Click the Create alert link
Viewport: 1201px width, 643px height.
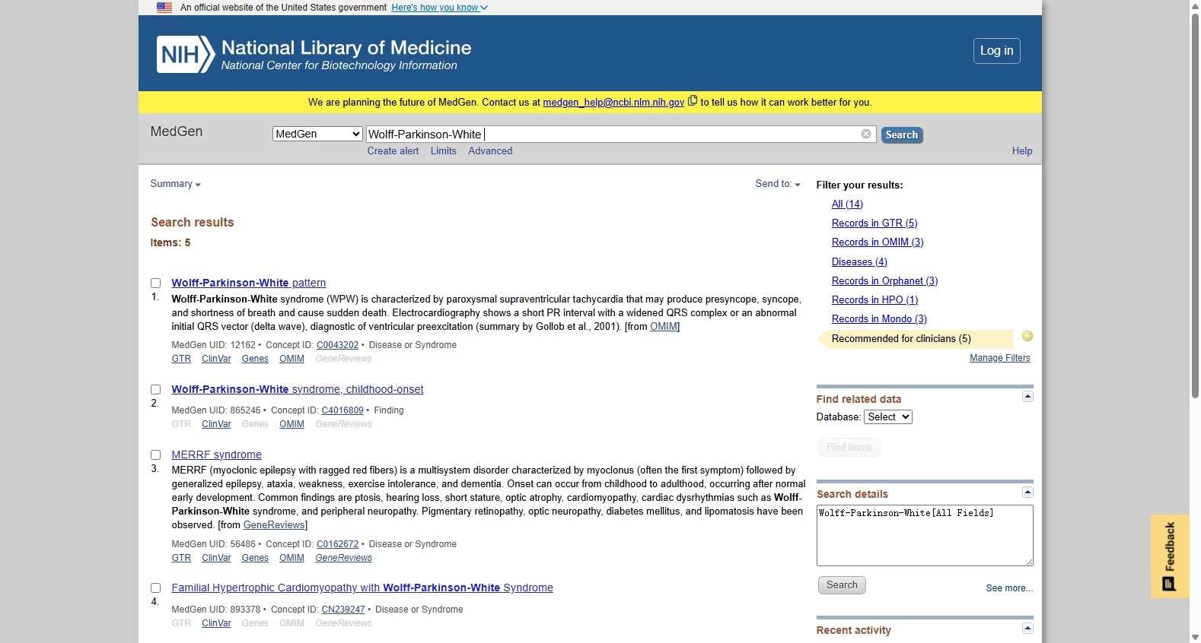393,151
